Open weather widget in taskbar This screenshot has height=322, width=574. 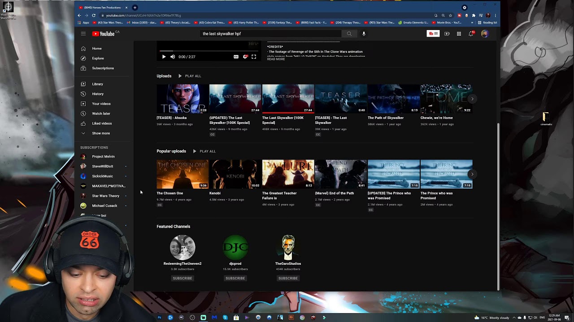491,318
